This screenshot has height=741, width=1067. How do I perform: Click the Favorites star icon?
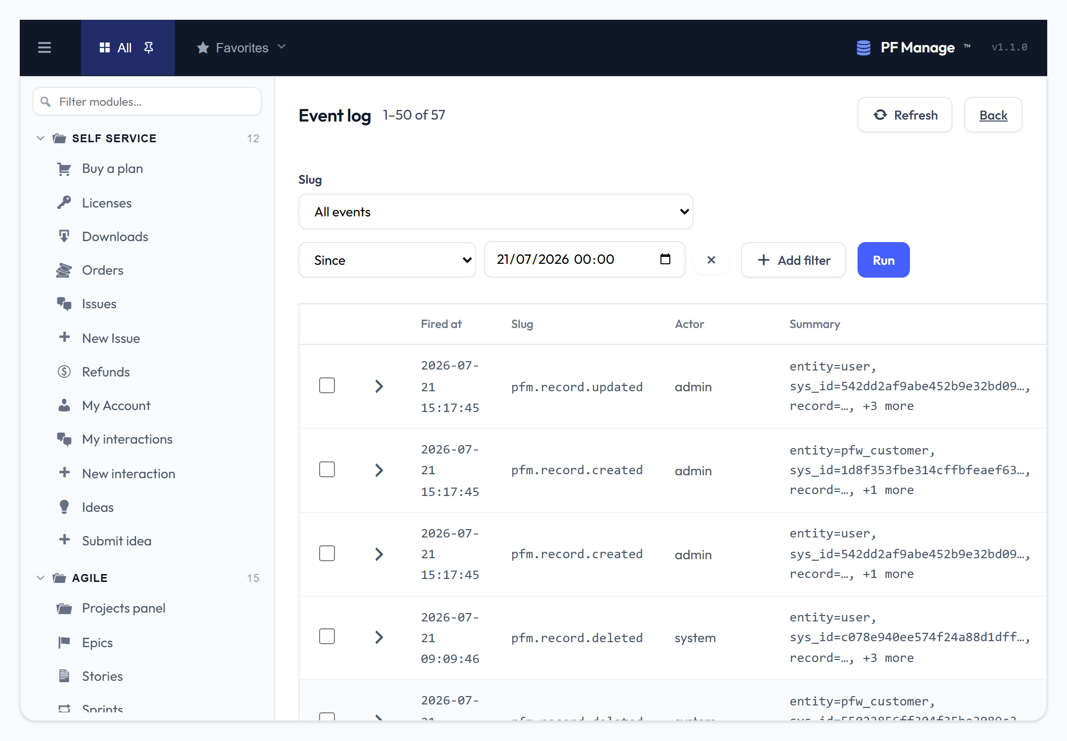[203, 47]
